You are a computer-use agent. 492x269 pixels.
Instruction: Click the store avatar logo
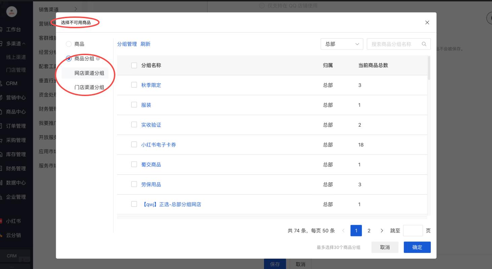[12, 12]
